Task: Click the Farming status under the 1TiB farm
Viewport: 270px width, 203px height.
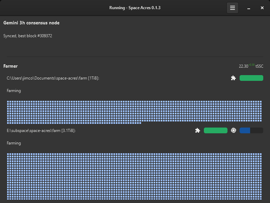Action: click(14, 91)
